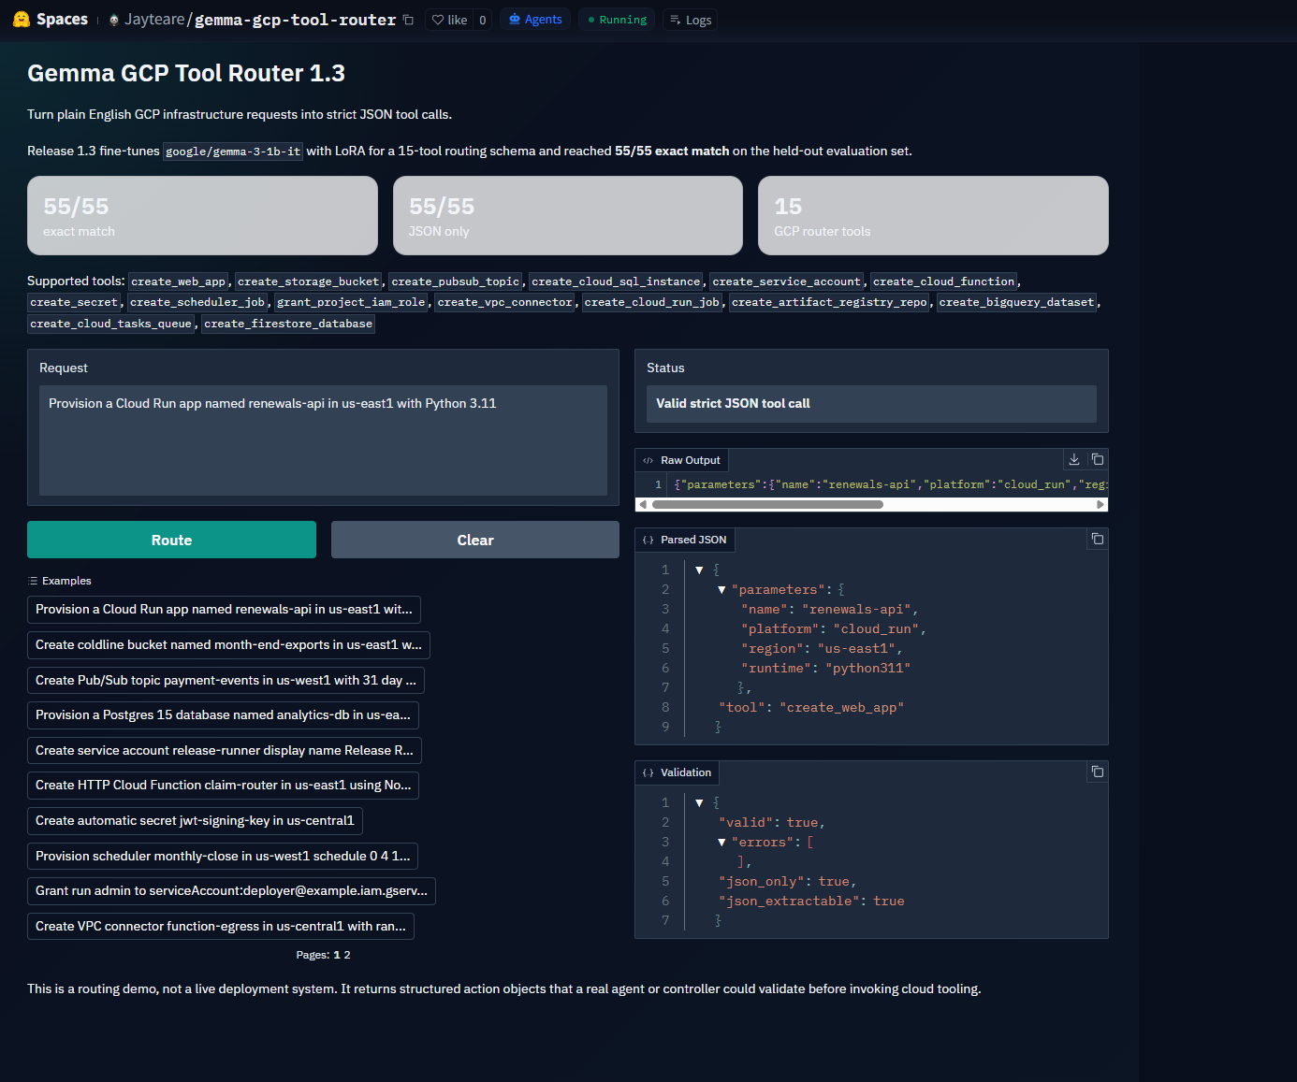Select example 'Provision scheduler monthly-close'
Image resolution: width=1297 pixels, height=1082 pixels.
[223, 856]
